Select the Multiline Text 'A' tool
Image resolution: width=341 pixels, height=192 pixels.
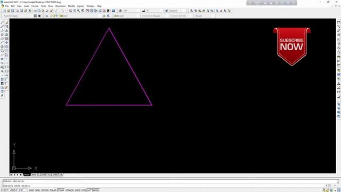2,95
